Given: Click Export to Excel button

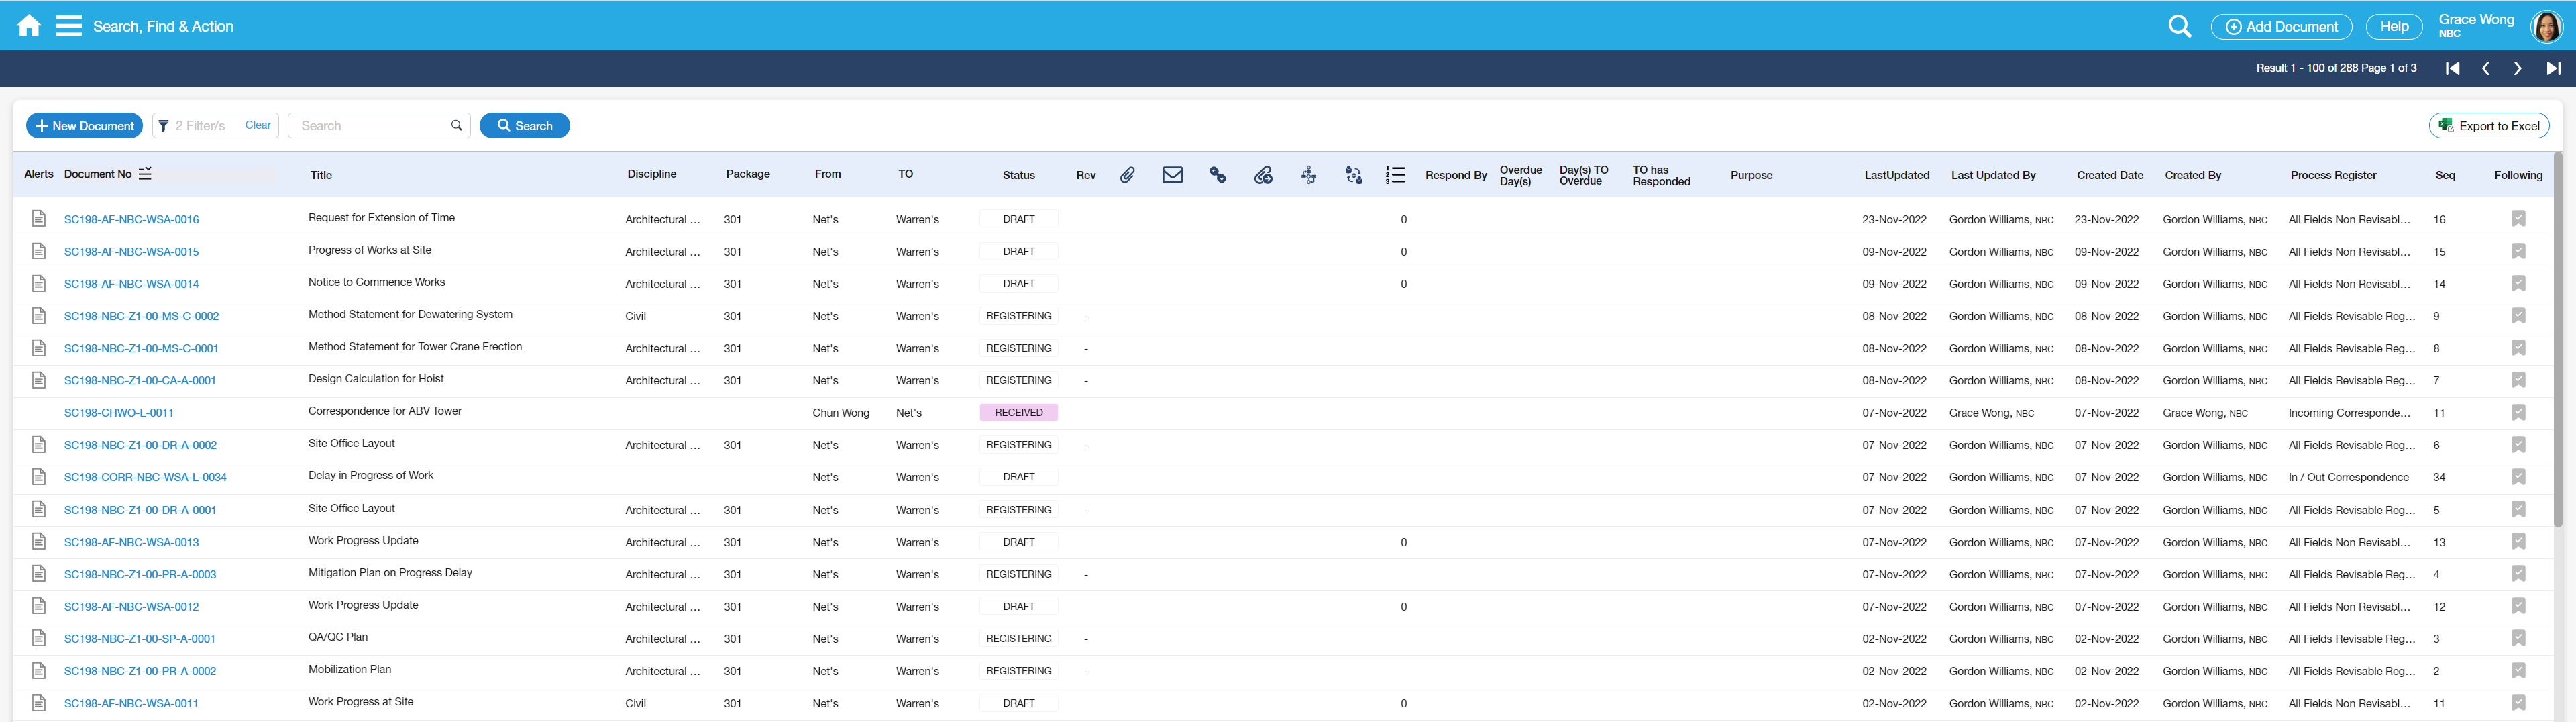Looking at the screenshot, I should 2488,126.
